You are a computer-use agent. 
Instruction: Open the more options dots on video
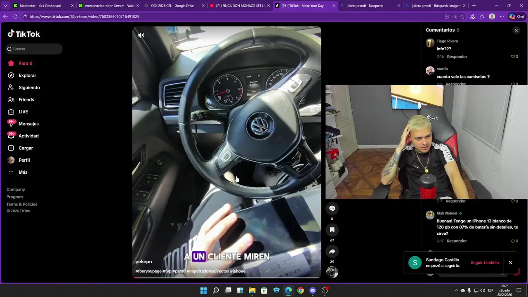[x=312, y=35]
